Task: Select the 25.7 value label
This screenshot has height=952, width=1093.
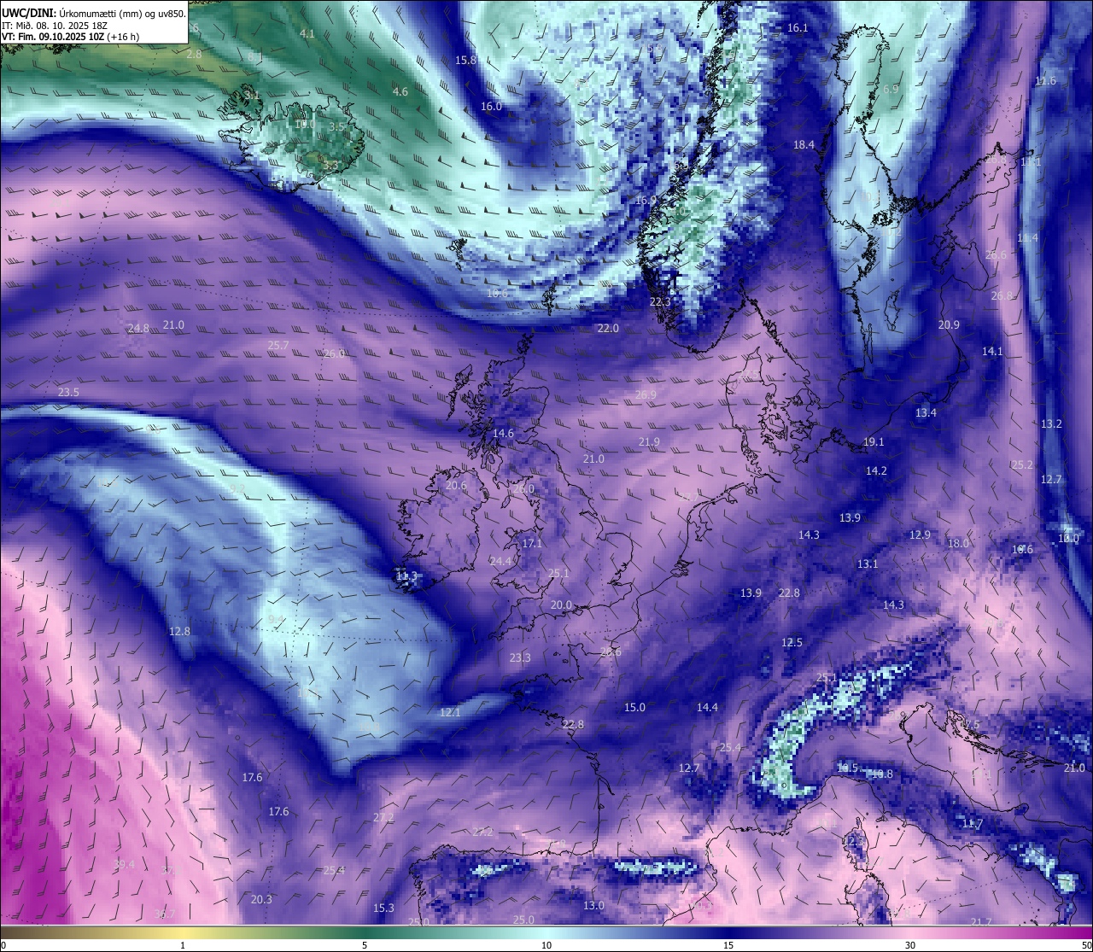Action: click(278, 346)
